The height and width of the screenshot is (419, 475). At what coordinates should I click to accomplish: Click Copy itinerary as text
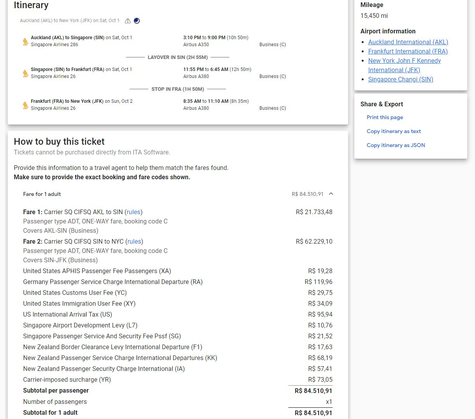pos(394,131)
